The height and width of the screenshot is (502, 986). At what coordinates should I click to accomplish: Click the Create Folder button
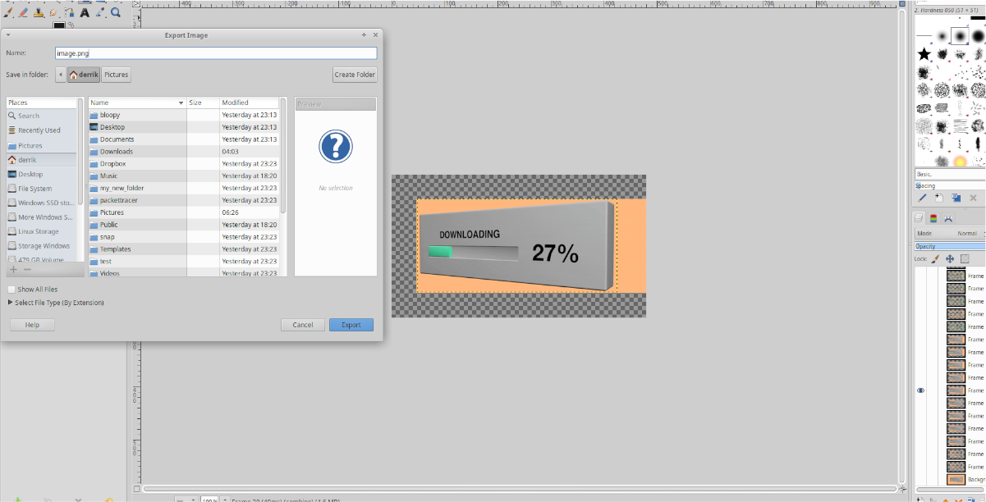(x=355, y=75)
